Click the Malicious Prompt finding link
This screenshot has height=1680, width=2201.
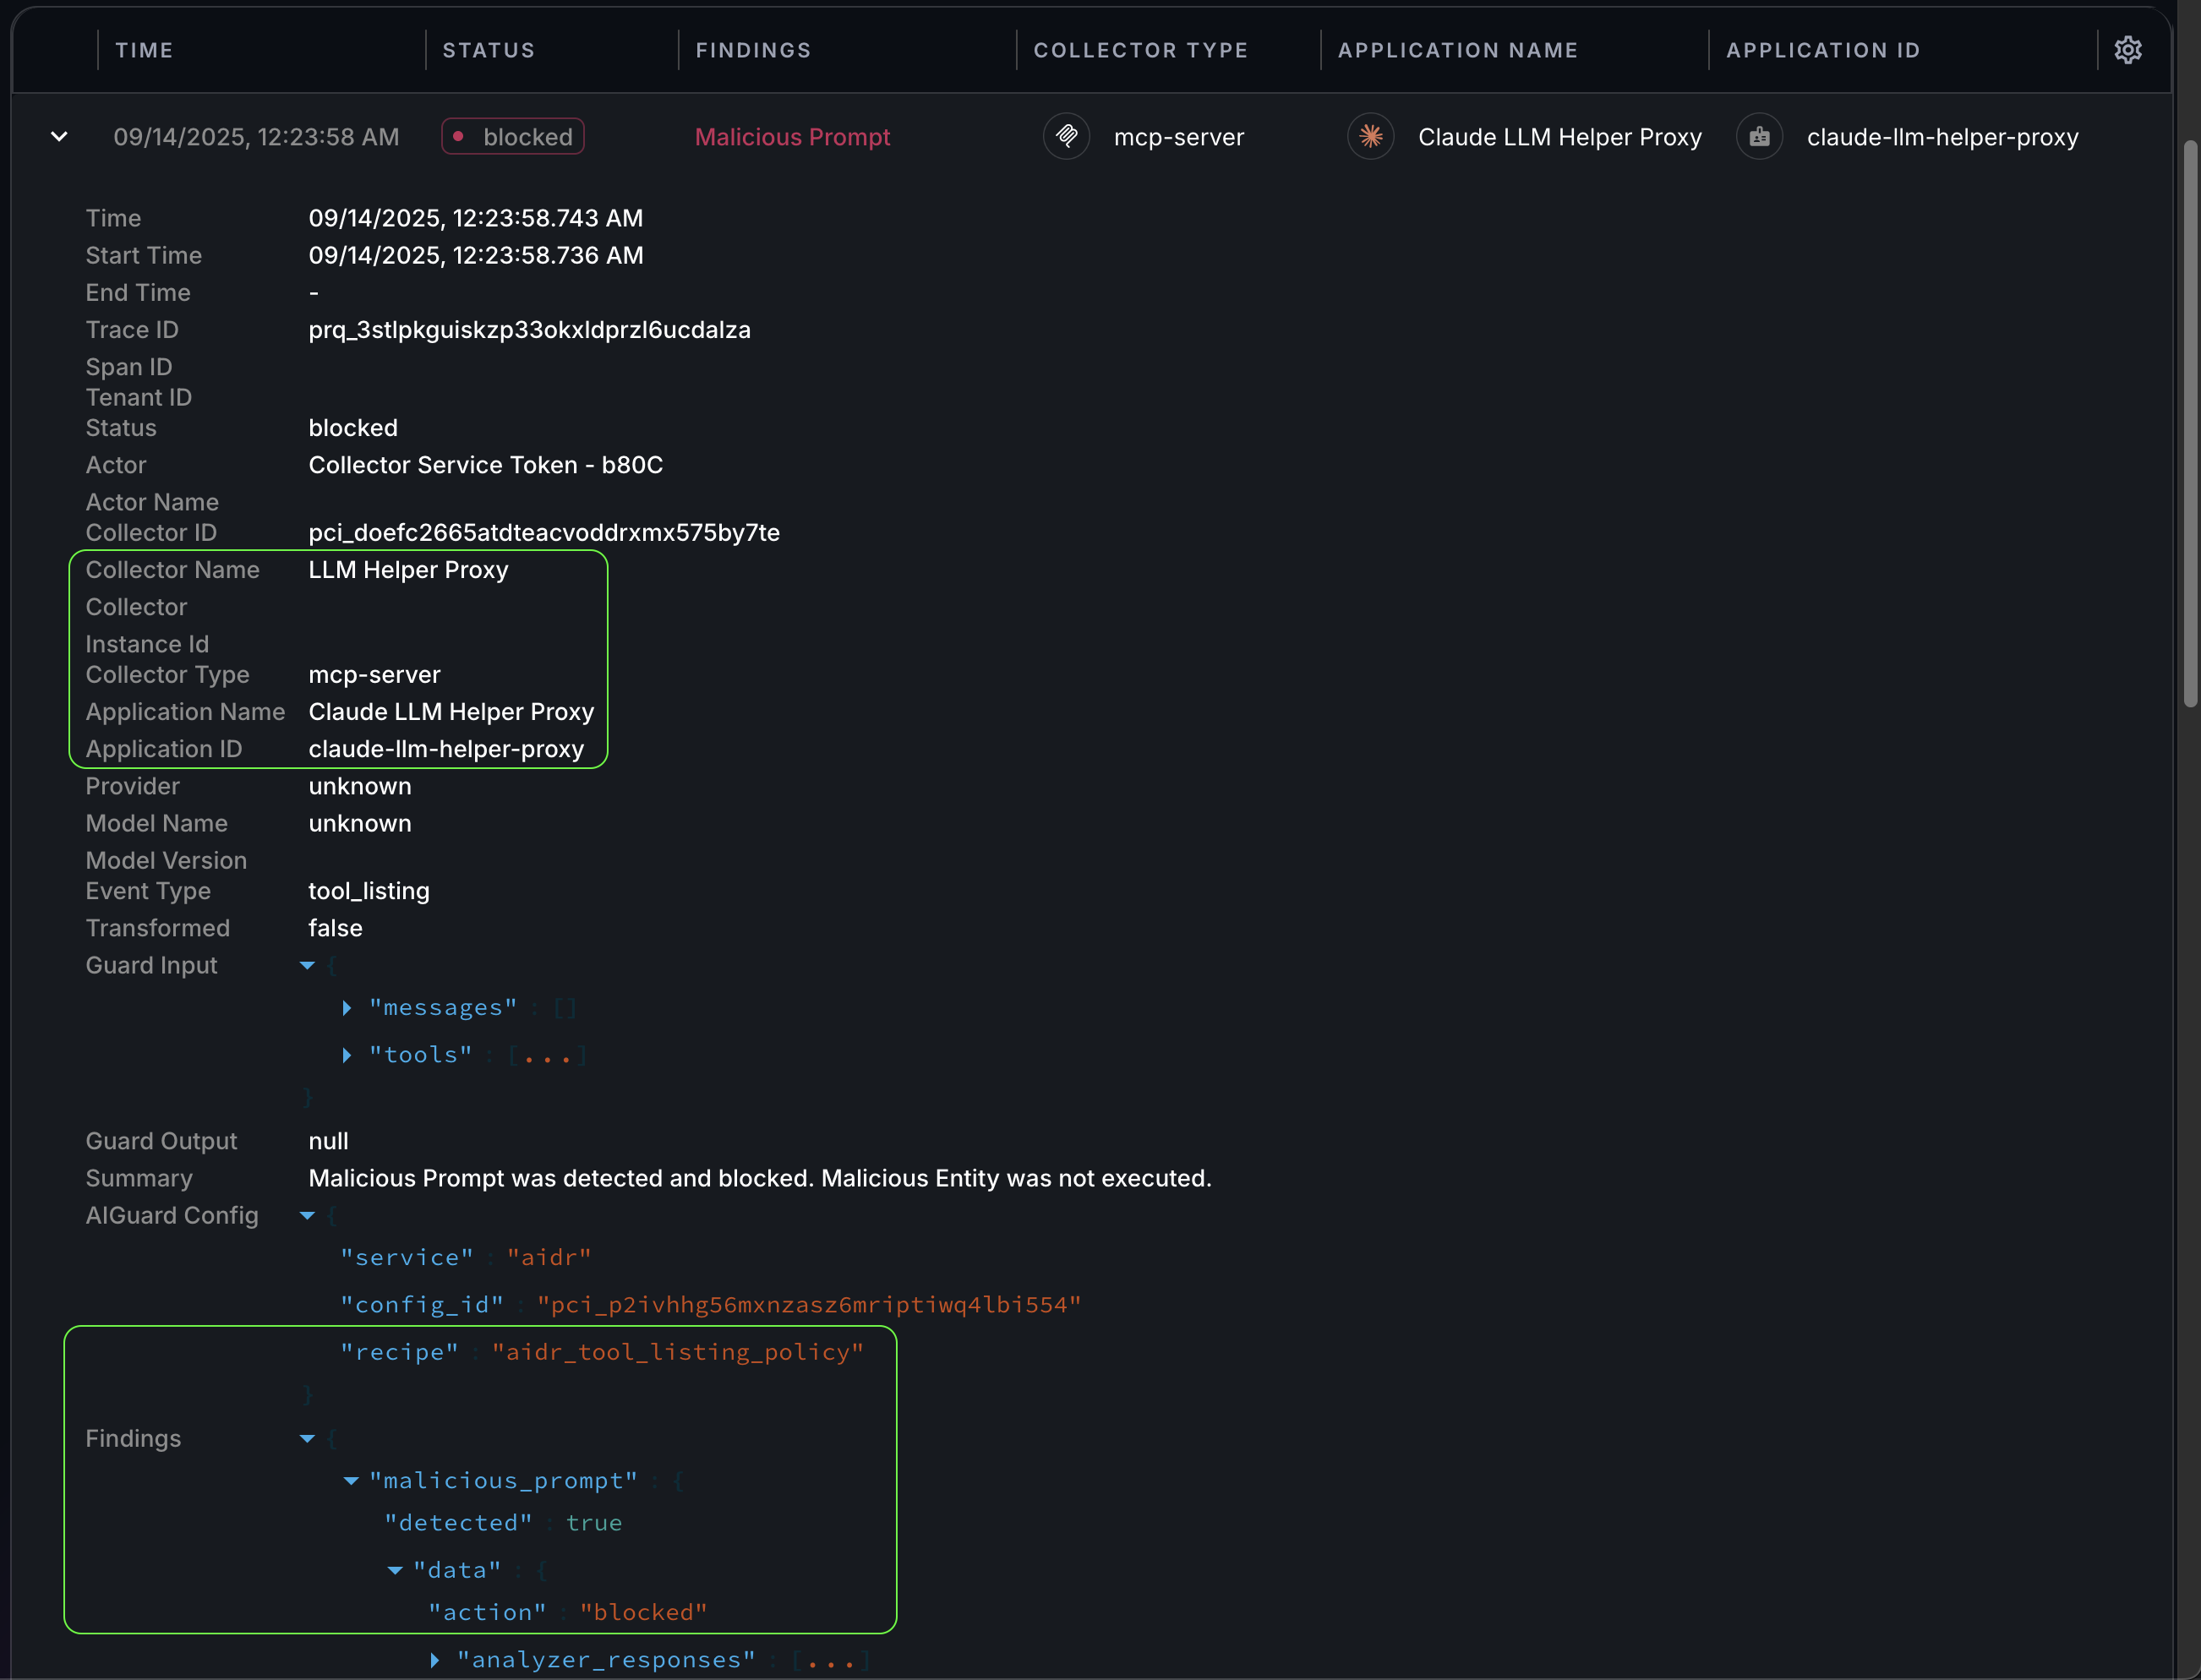coord(792,136)
